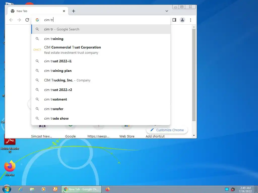Click search icon beside 'cim trade show'
Image resolution: width=258 pixels, height=193 pixels.
(x=37, y=118)
